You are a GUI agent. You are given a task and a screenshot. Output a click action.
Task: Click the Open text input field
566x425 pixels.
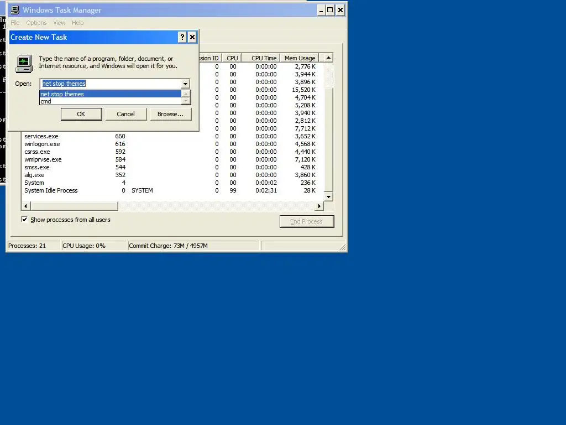coord(111,84)
